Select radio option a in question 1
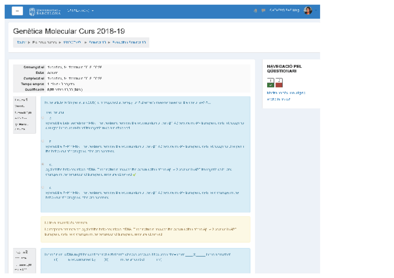This screenshot has width=394, height=278. [43, 118]
